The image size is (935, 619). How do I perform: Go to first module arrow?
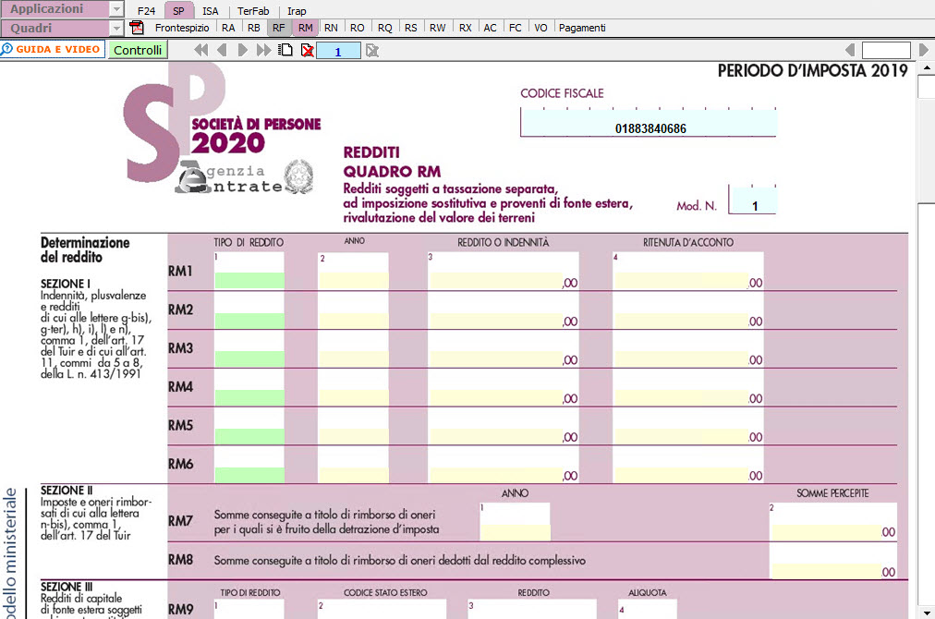[201, 51]
